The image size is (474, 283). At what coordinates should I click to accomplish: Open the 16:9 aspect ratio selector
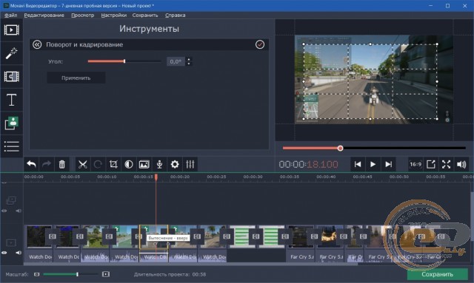(x=415, y=165)
